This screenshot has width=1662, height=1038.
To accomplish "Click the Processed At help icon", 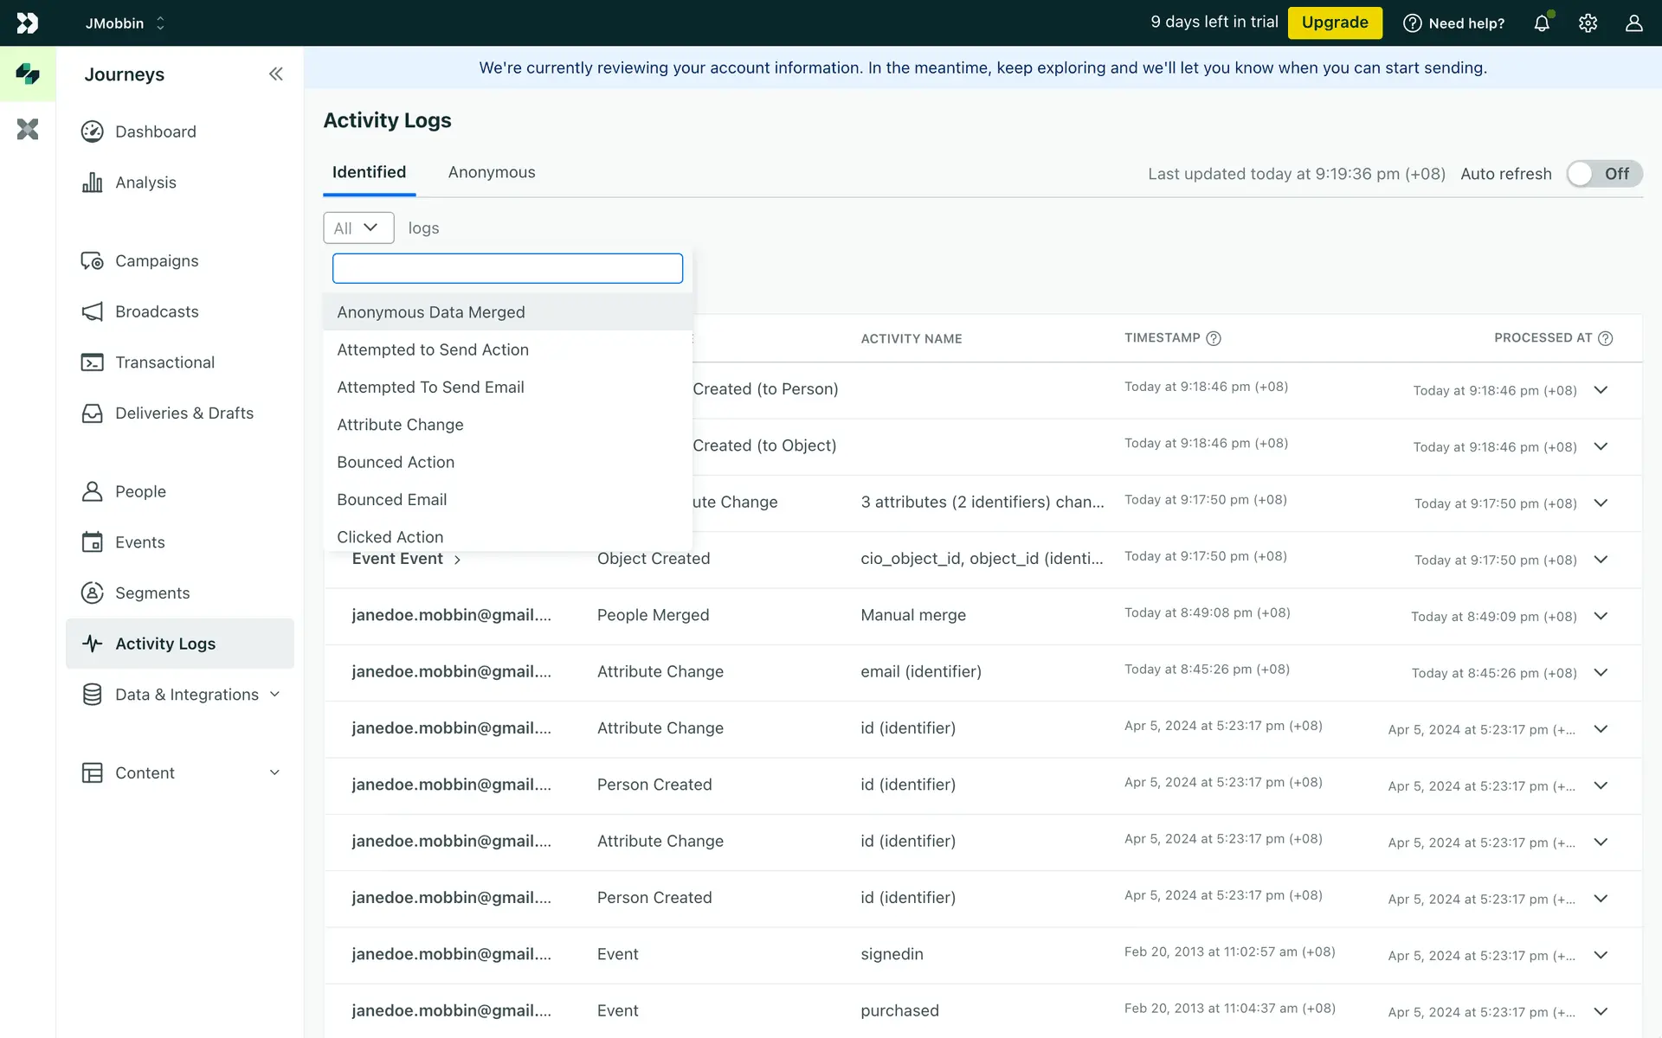I will tap(1606, 338).
